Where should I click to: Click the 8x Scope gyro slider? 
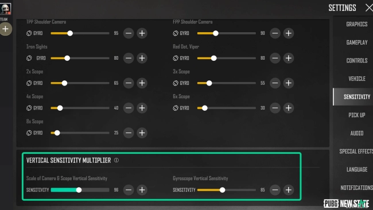pos(80,133)
